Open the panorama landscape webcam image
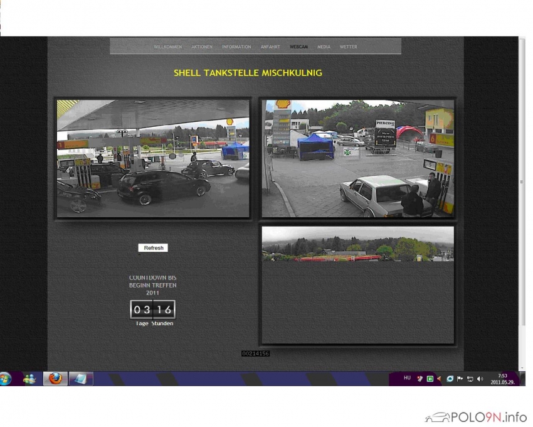This screenshot has width=533, height=427. tap(357, 244)
